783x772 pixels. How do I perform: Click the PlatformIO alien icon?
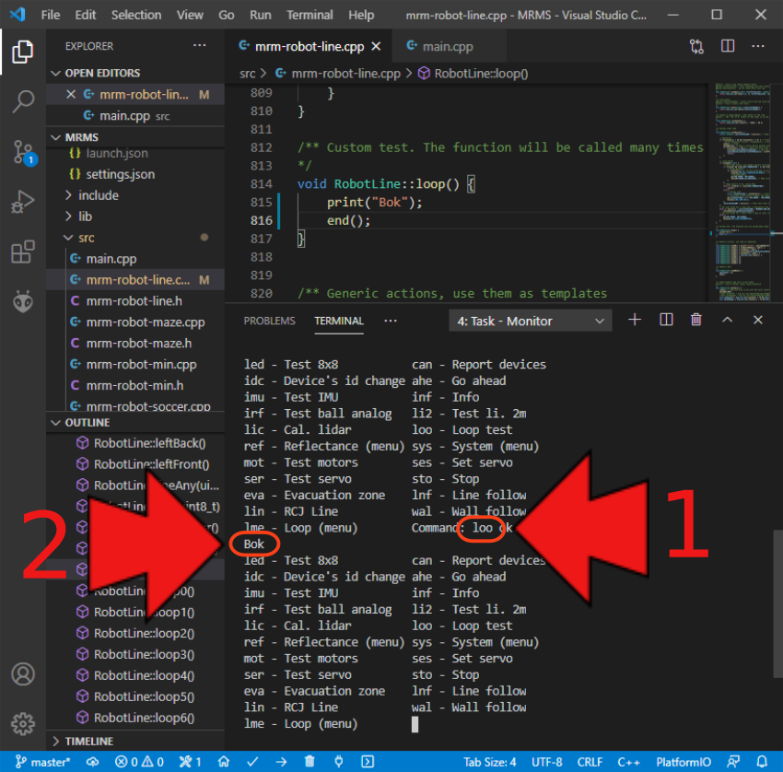coord(23,301)
